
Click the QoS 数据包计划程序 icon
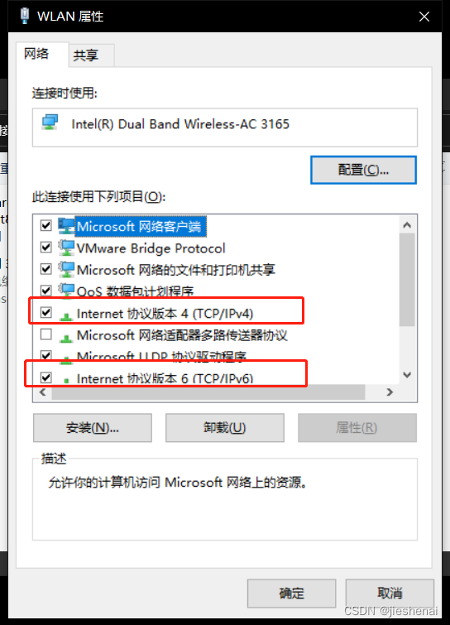(x=66, y=291)
